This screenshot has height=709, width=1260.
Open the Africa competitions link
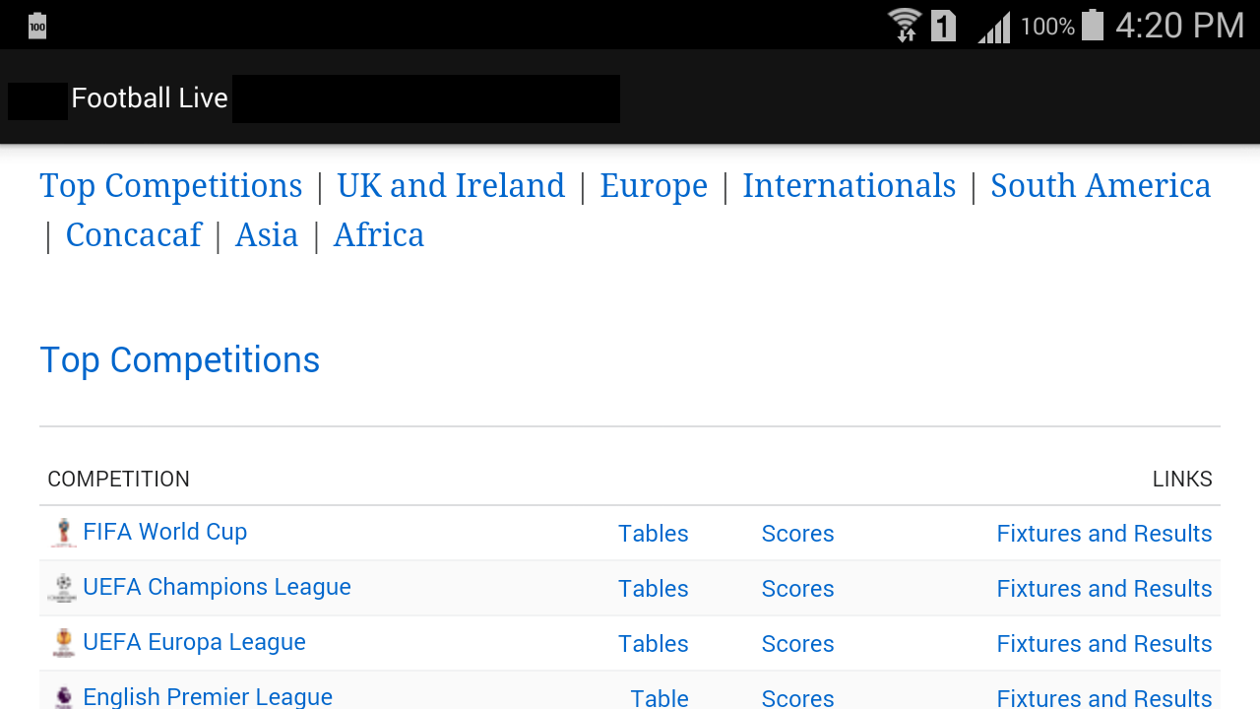379,235
